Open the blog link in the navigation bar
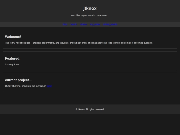Screen dimensions: 180x135 65,24
